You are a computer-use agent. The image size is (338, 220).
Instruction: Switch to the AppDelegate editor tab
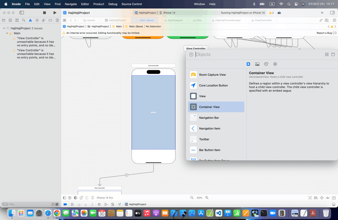click(173, 20)
